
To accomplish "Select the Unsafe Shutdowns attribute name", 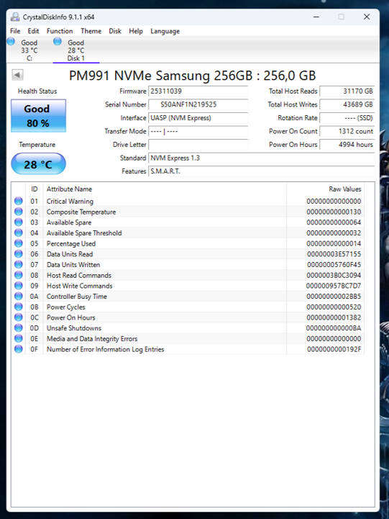I will pyautogui.click(x=74, y=328).
